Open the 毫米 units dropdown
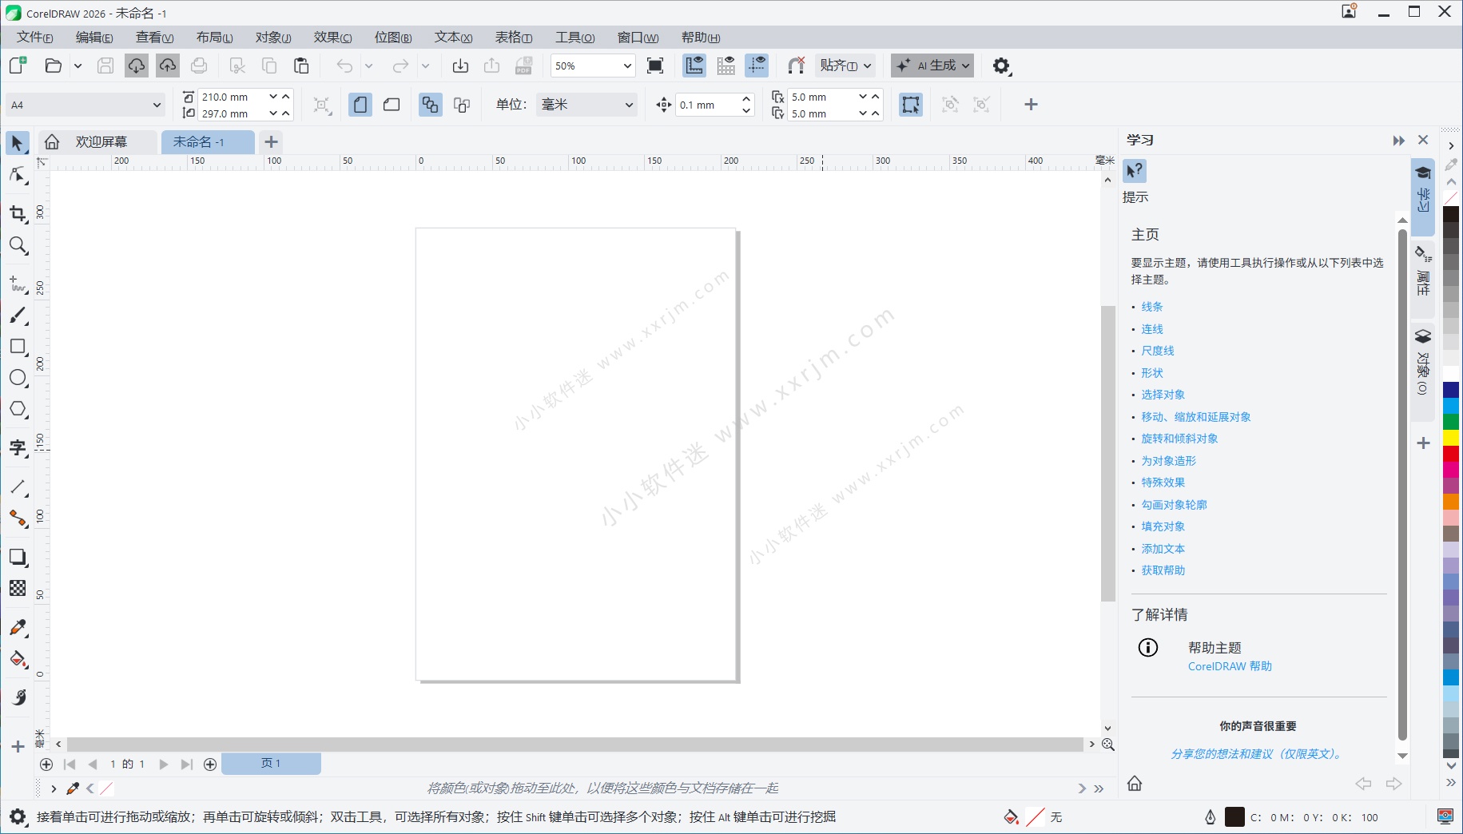This screenshot has width=1463, height=834. tap(586, 105)
